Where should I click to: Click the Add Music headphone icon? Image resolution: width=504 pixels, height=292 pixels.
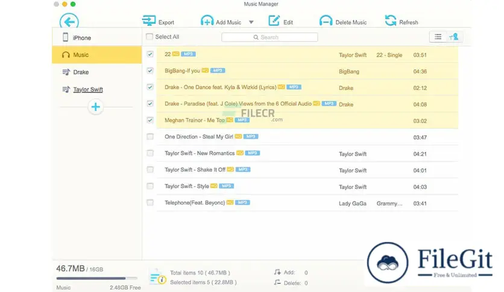click(207, 21)
